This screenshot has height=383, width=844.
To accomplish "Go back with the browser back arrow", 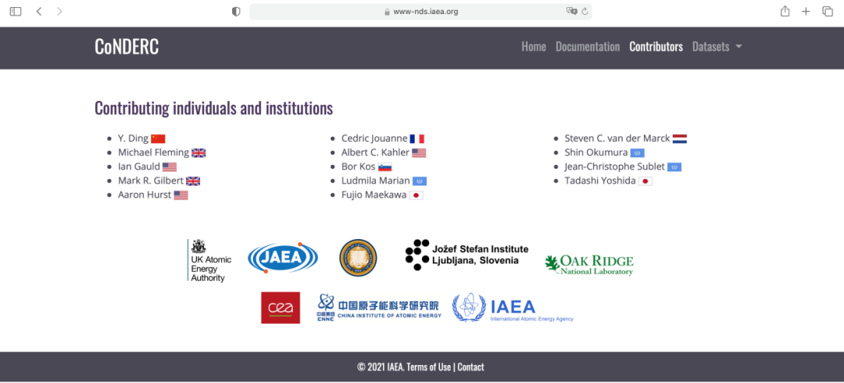I will pos(39,11).
